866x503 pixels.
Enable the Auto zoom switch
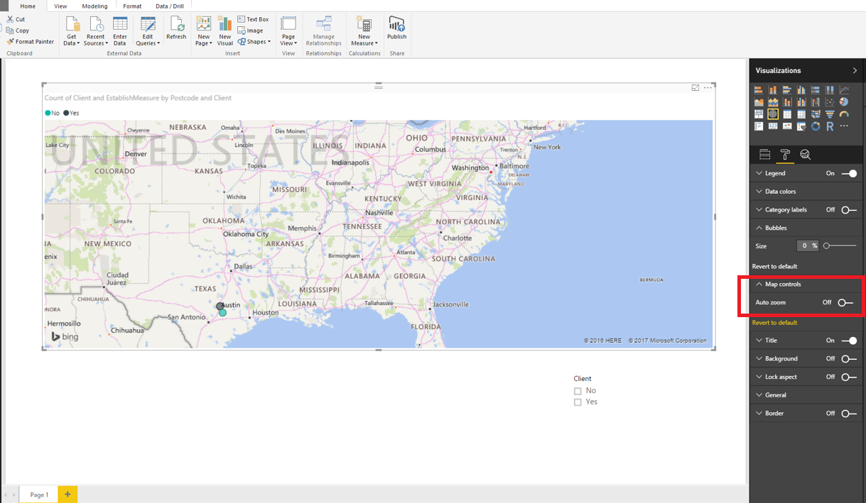coord(845,302)
